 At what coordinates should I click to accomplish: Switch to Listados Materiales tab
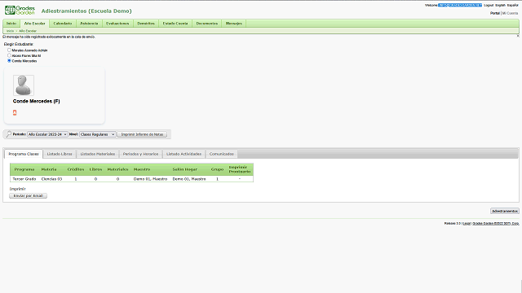click(x=98, y=154)
